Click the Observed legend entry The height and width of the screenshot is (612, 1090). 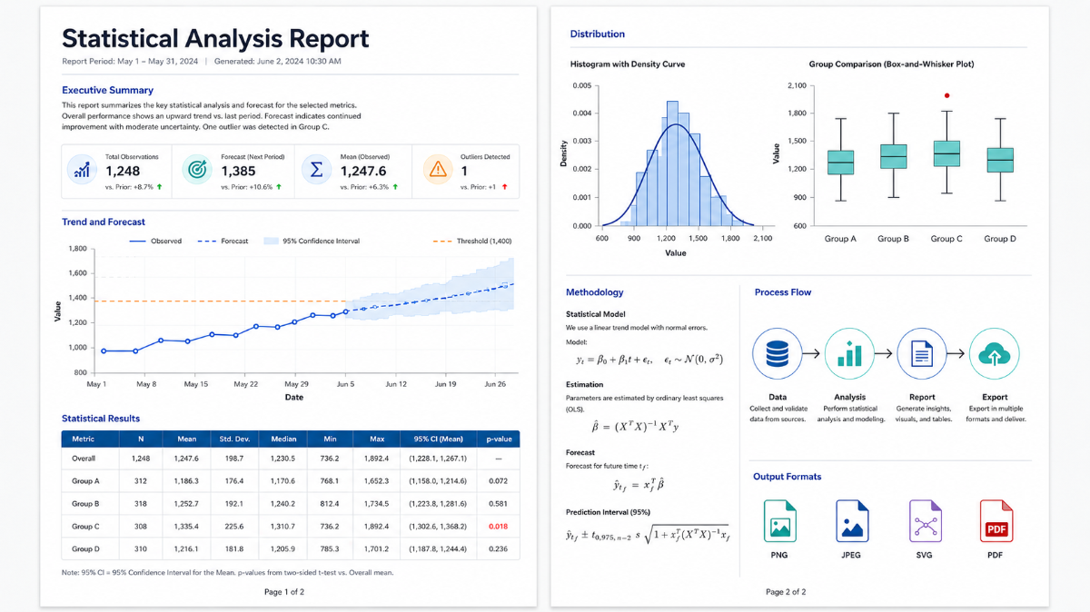coord(155,241)
